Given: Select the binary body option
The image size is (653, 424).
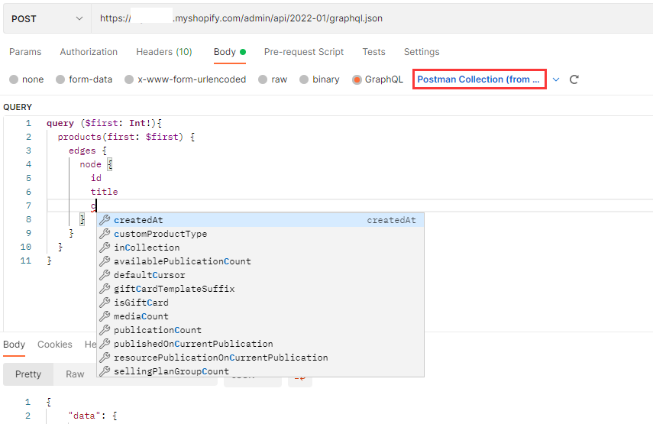Looking at the screenshot, I should pyautogui.click(x=305, y=79).
